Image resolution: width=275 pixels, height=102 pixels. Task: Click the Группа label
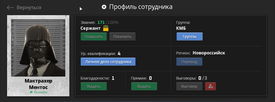point(183,22)
